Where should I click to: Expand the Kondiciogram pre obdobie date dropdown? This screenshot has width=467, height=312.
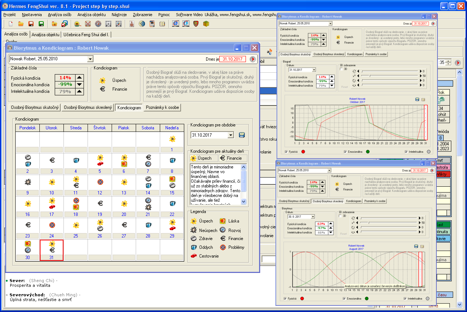click(x=230, y=135)
